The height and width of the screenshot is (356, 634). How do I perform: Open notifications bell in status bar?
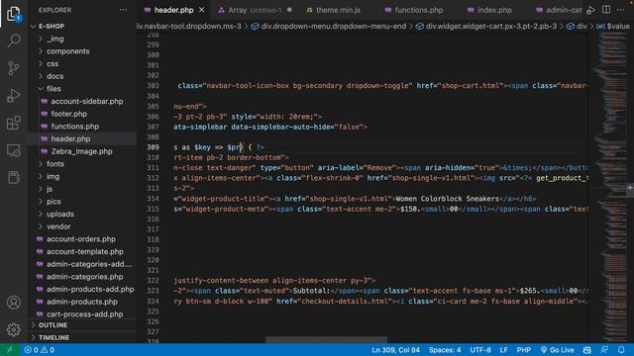[621, 350]
